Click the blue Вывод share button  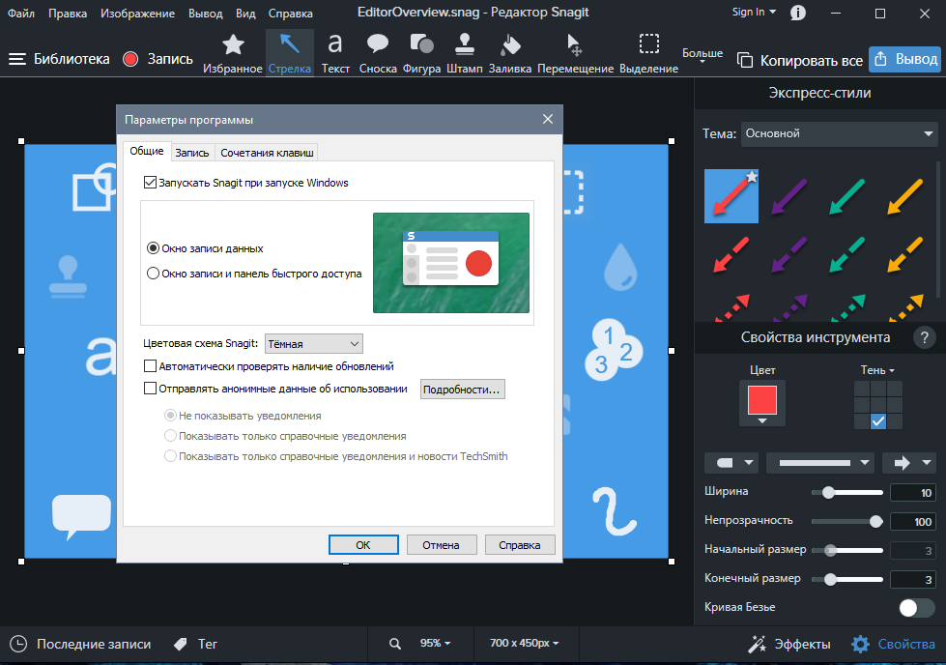click(905, 59)
